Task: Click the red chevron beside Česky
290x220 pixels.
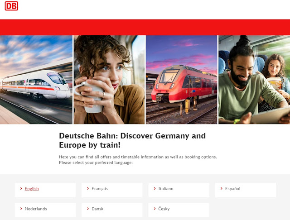Action: point(155,209)
